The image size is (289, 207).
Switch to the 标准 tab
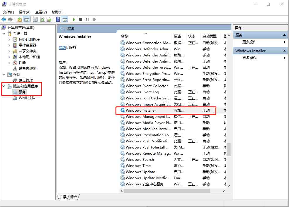click(x=74, y=197)
